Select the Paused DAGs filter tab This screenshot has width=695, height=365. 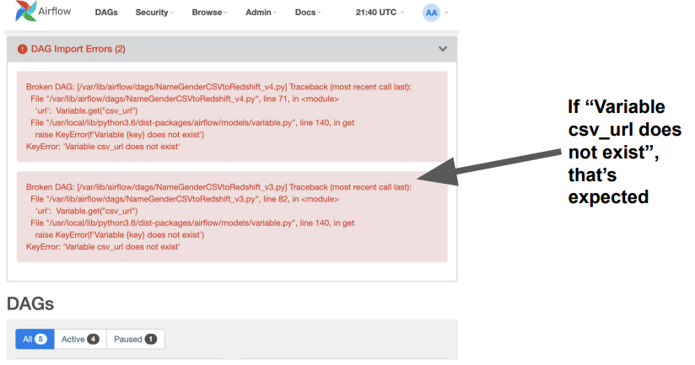pyautogui.click(x=135, y=339)
